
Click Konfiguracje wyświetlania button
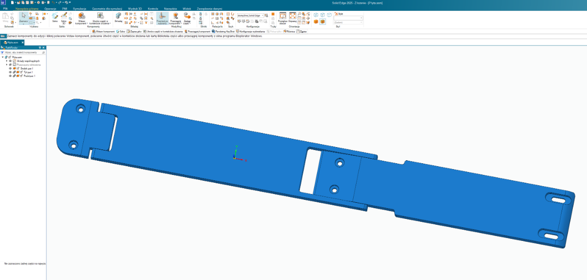pos(252,31)
